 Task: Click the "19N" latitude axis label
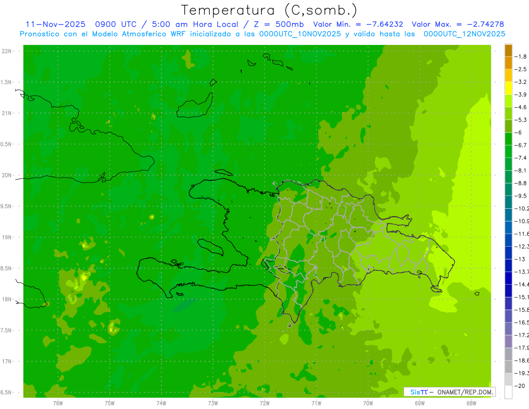[6, 237]
